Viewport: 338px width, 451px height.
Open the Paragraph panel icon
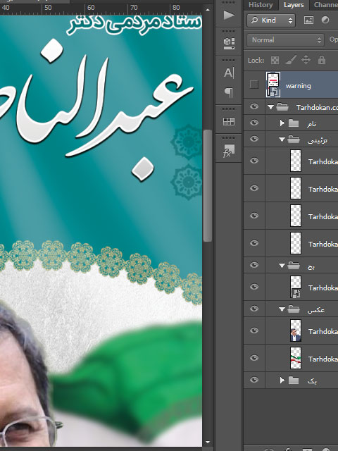coord(229,92)
